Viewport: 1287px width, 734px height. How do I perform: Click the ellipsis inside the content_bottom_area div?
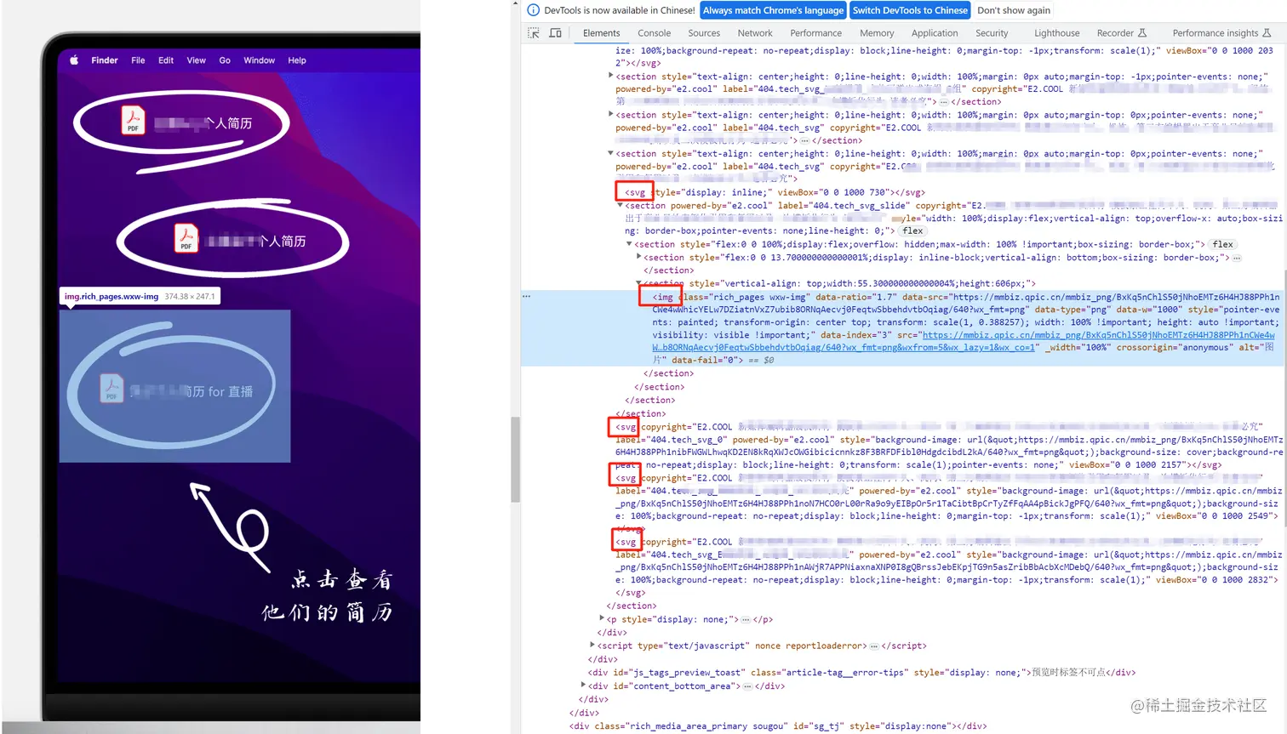pyautogui.click(x=746, y=686)
